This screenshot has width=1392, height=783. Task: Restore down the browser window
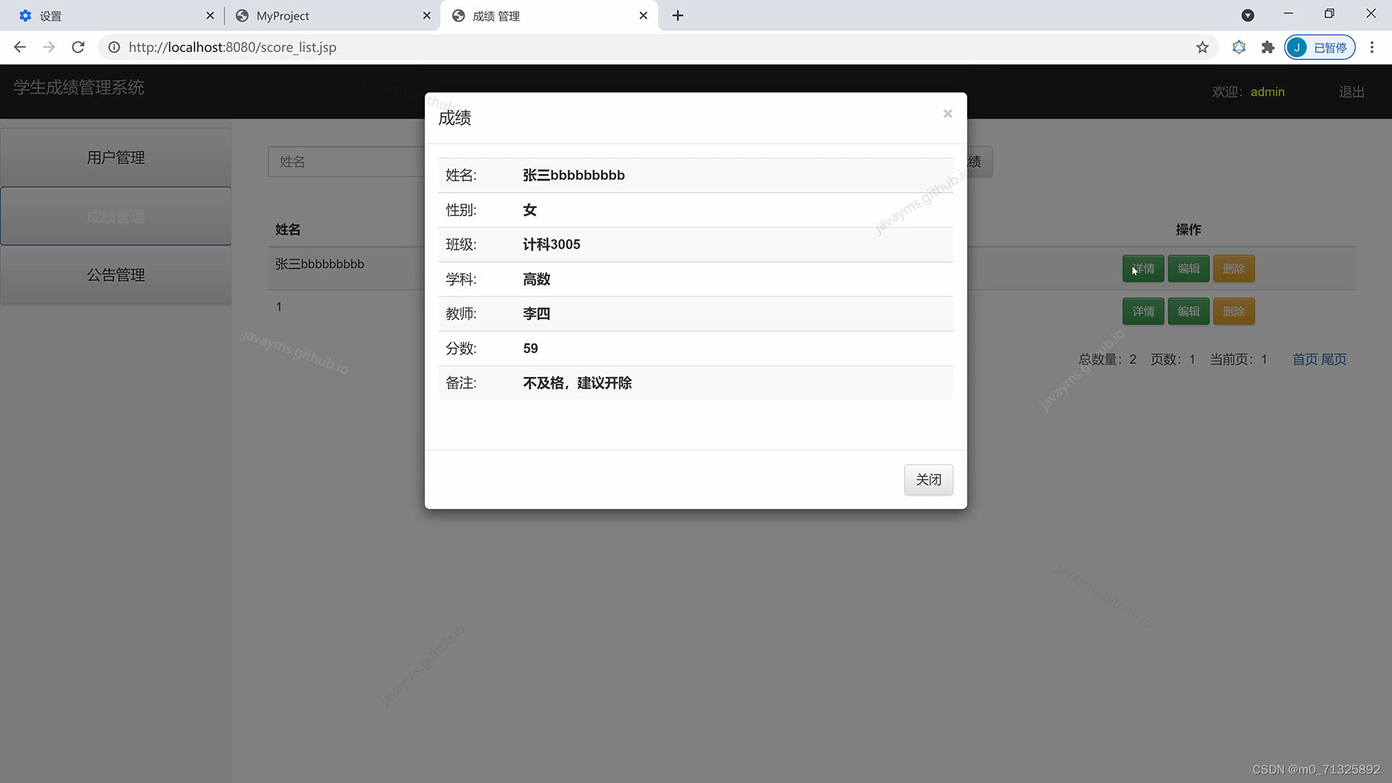pyautogui.click(x=1329, y=14)
